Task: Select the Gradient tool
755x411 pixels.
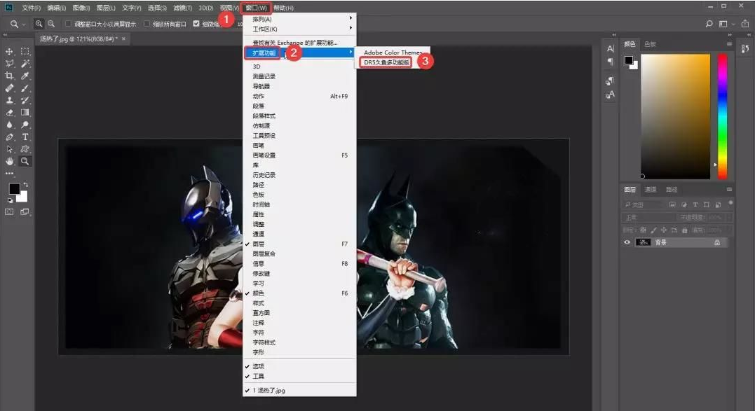Action: (x=25, y=113)
